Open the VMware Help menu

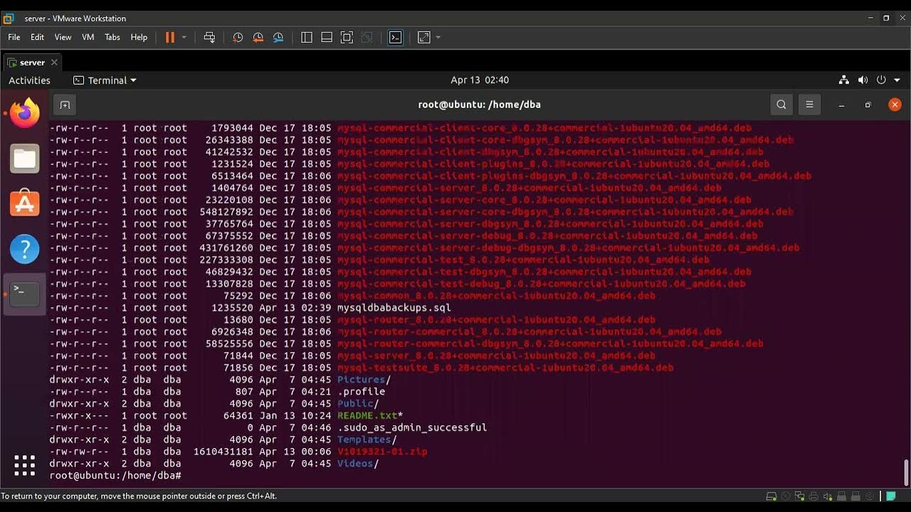tap(139, 37)
